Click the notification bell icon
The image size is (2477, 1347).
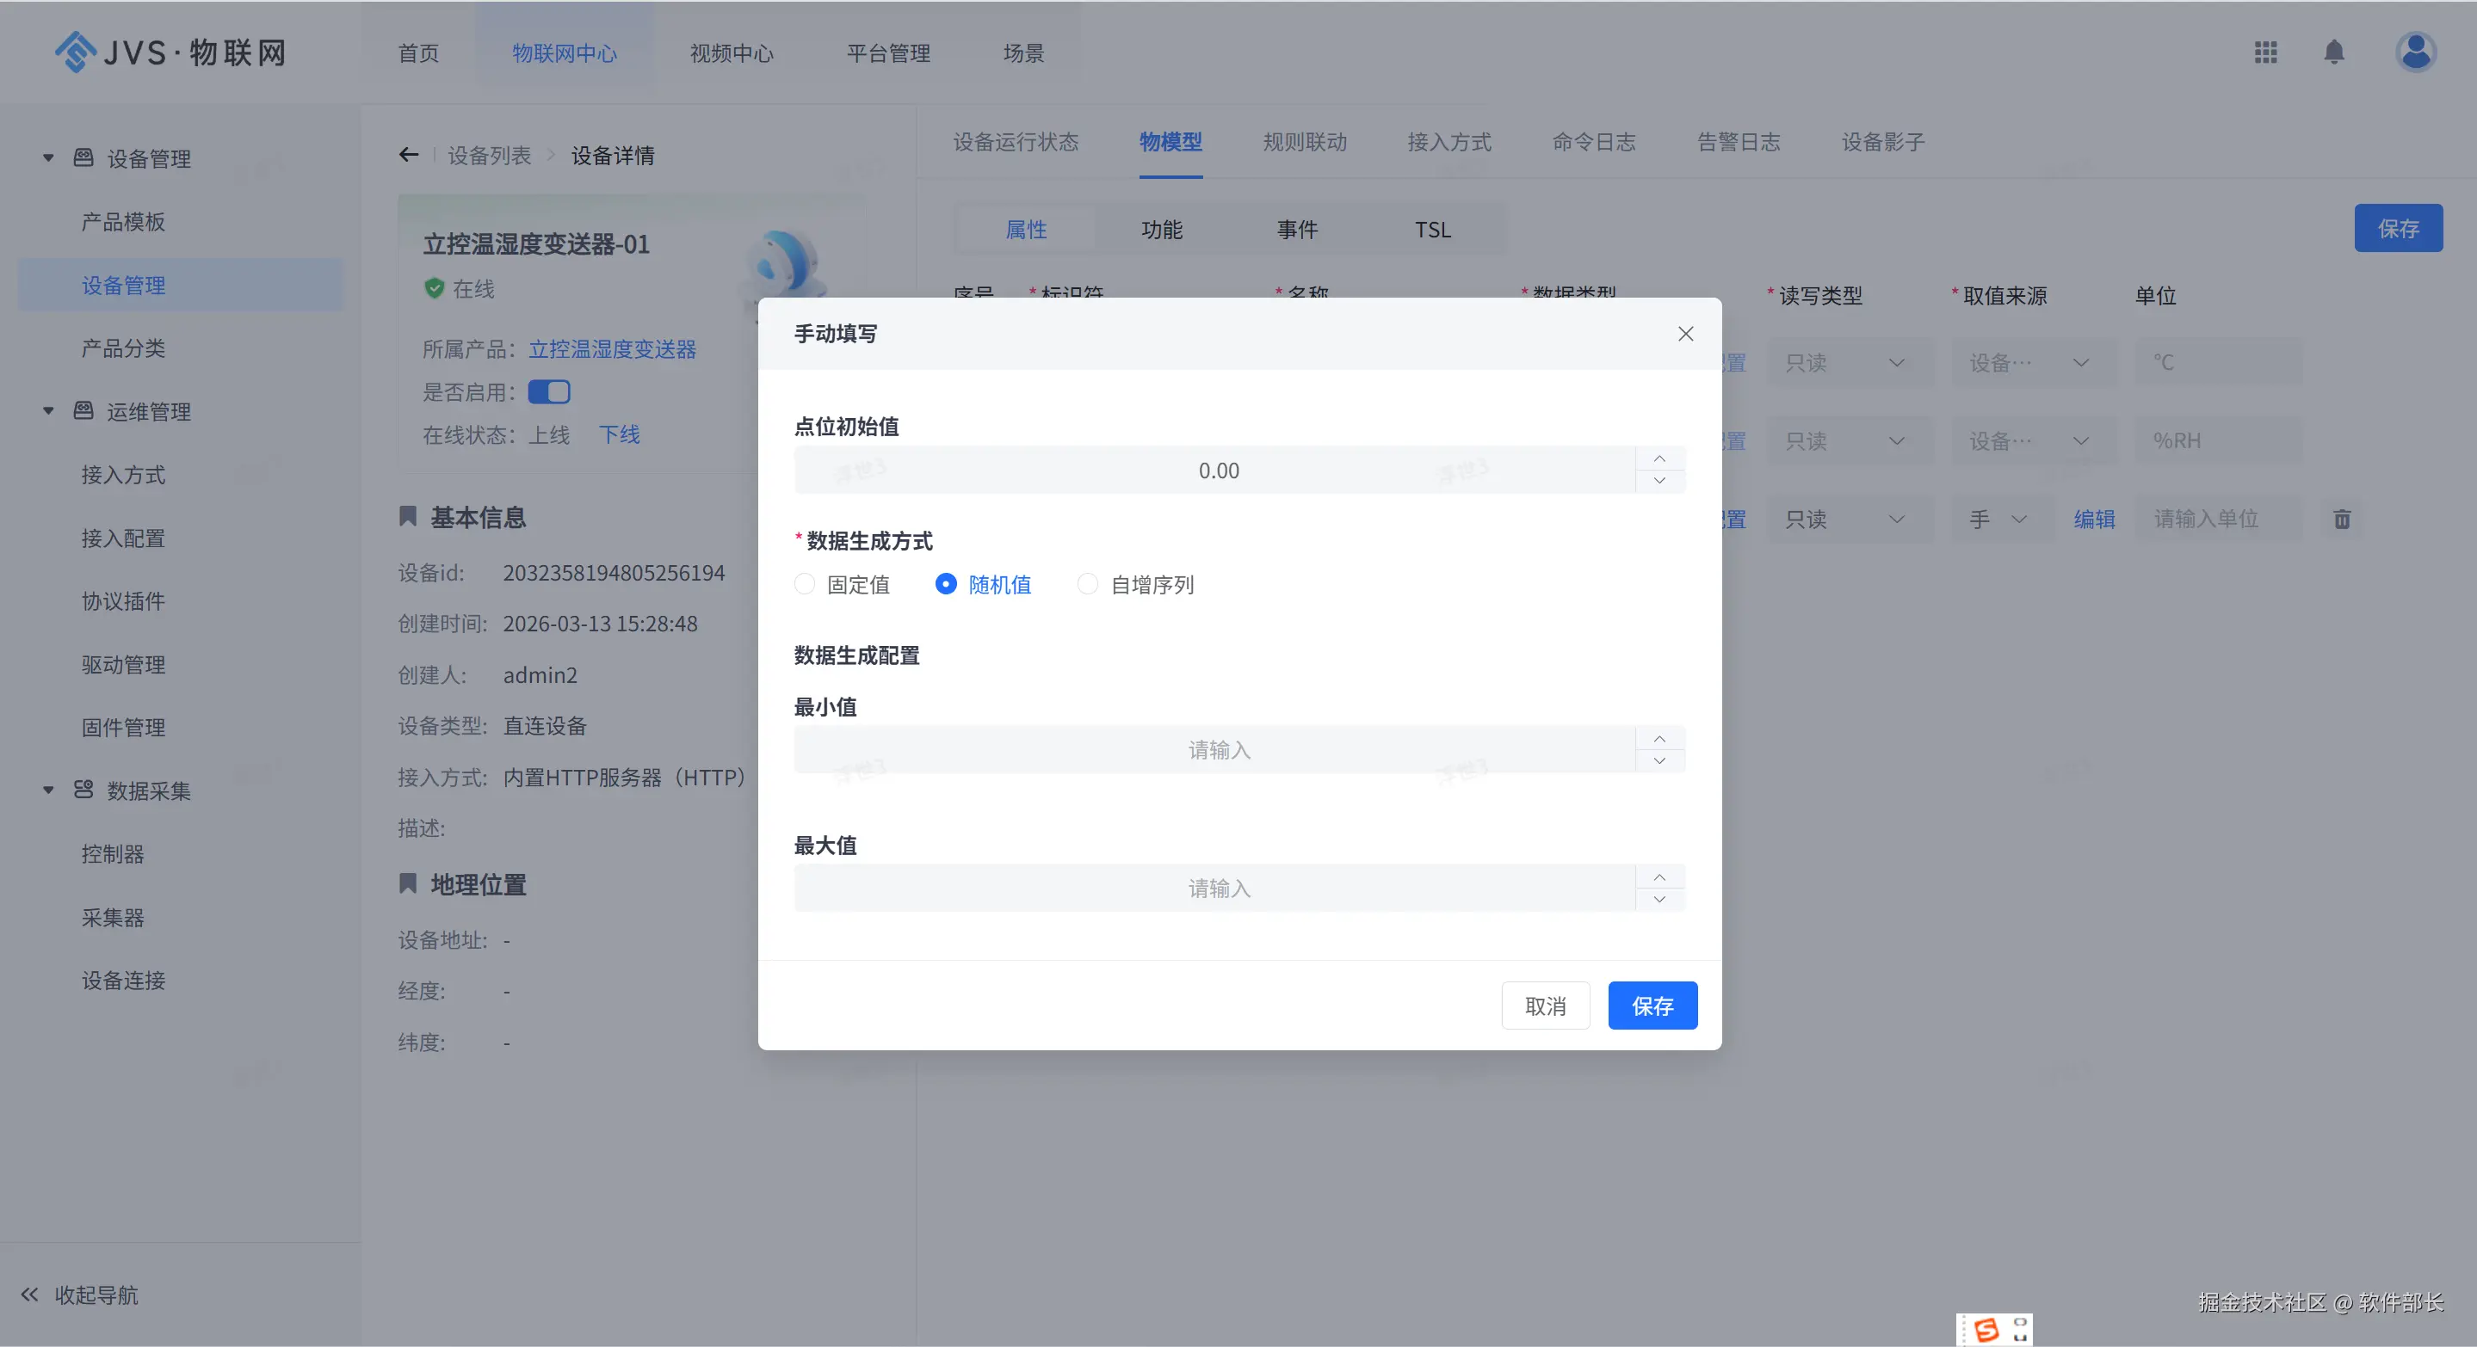(x=2334, y=52)
